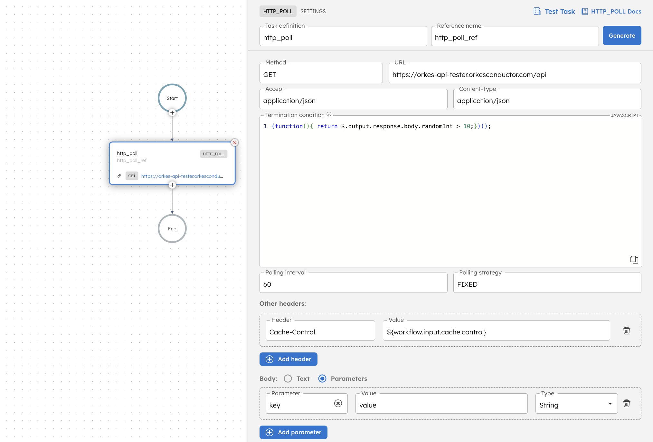The width and height of the screenshot is (653, 442).
Task: Click the Polling interval field
Action: click(x=353, y=283)
